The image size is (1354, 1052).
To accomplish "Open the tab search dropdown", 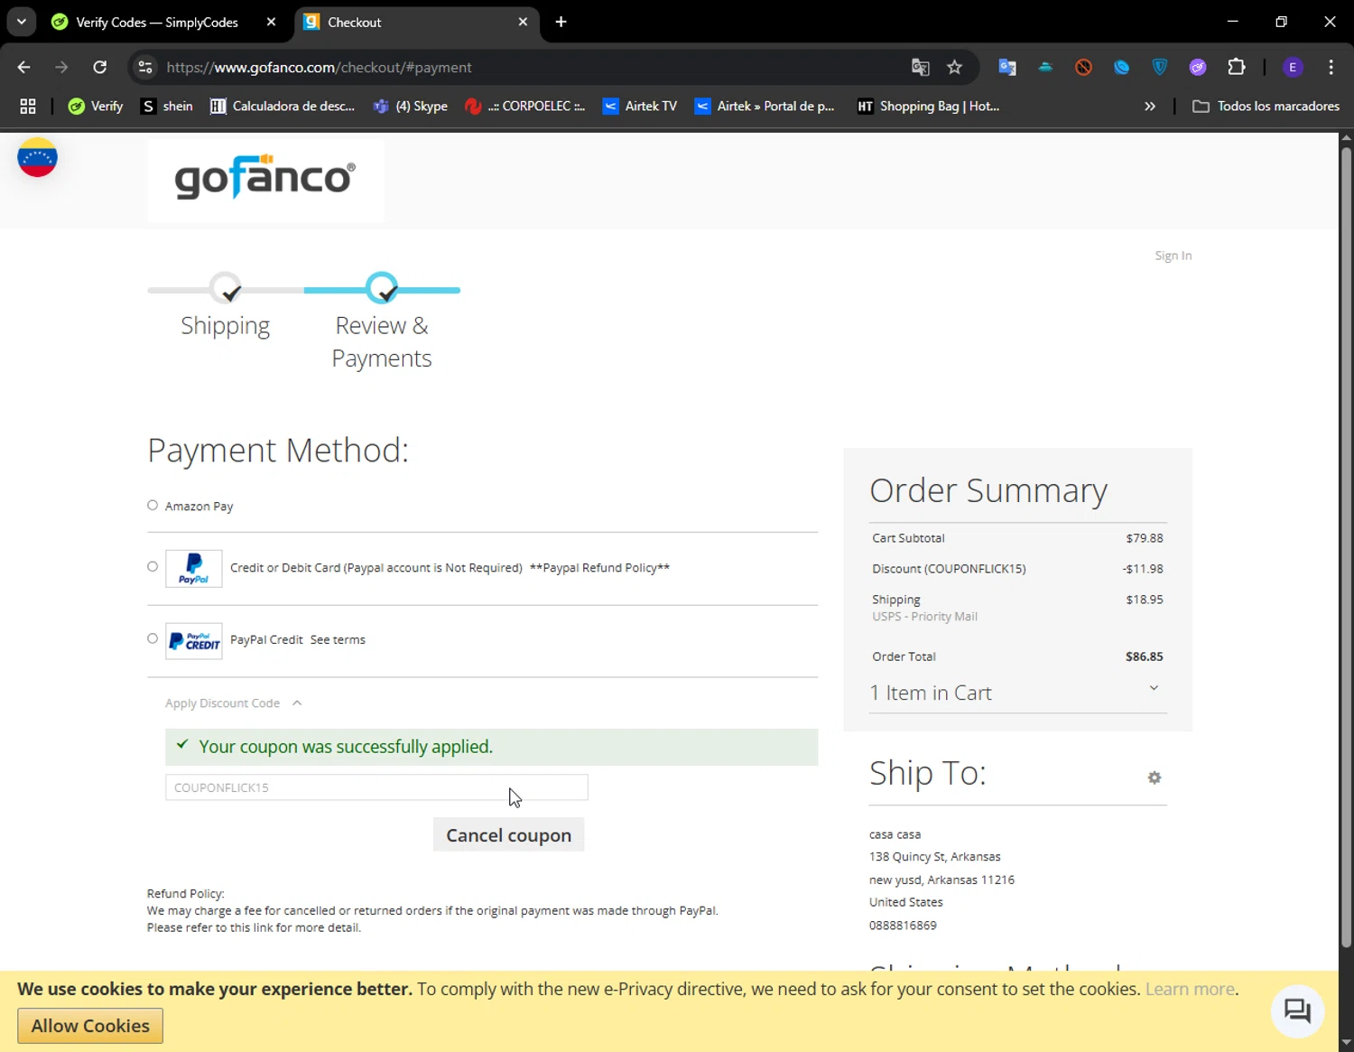I will [22, 22].
